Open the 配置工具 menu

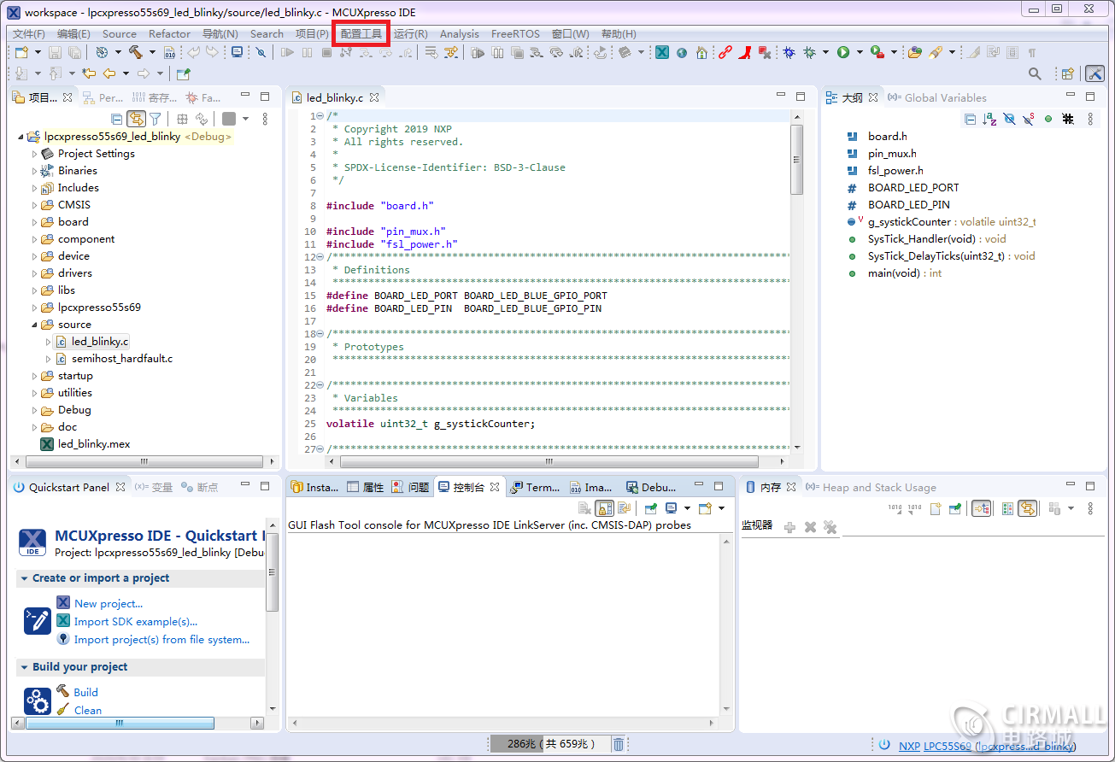361,34
